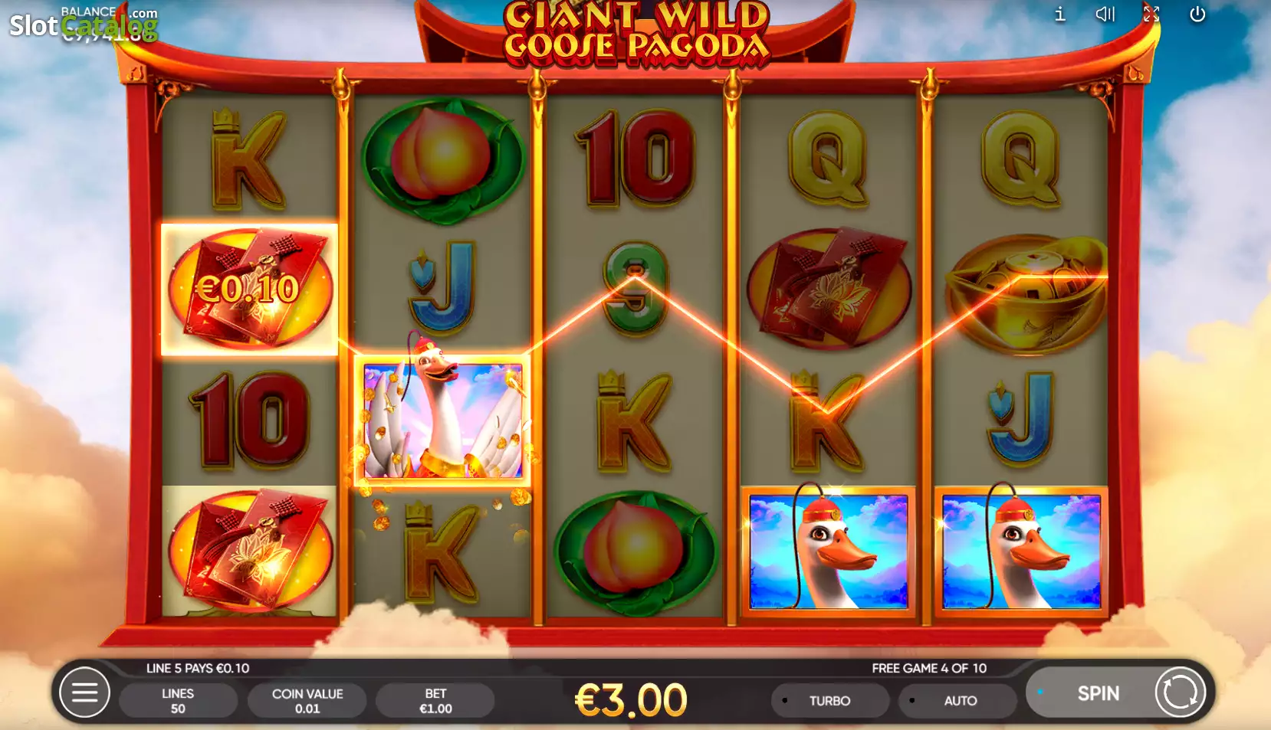
Task: Click the circular spin arrows icon
Action: 1180,692
